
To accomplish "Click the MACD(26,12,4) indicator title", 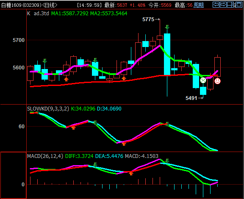I will tap(45, 156).
